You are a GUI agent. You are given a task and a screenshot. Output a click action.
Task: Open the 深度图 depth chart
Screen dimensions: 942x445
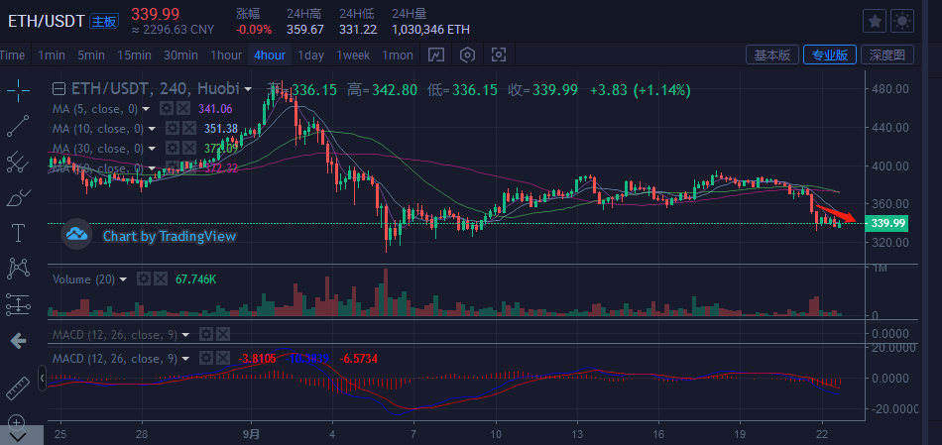(x=887, y=56)
